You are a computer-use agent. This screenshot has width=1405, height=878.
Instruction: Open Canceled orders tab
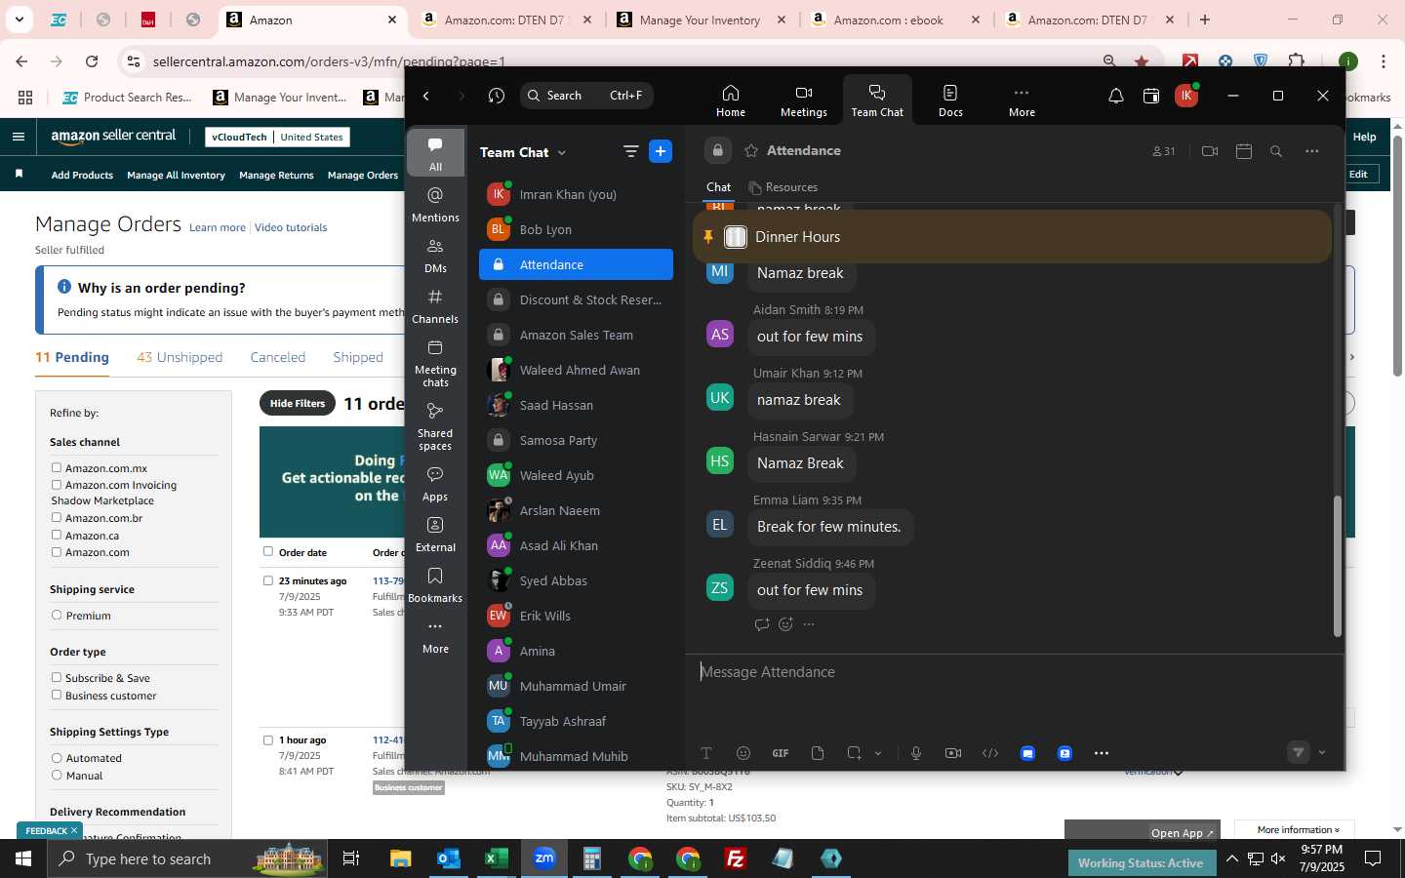(278, 357)
